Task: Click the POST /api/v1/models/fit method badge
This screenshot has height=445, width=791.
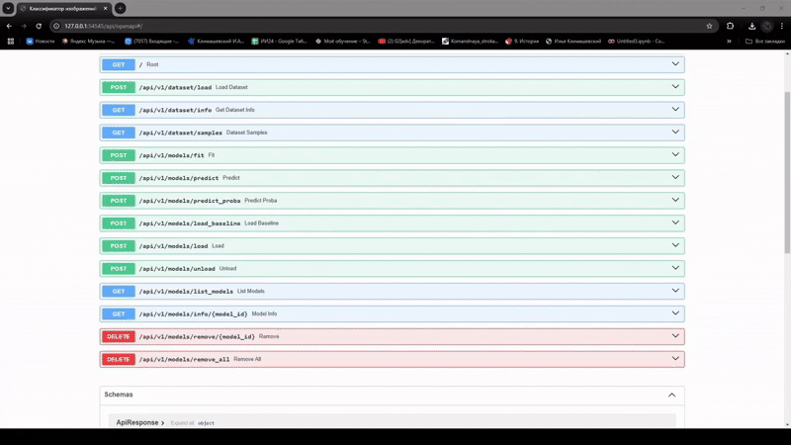Action: [x=118, y=155]
